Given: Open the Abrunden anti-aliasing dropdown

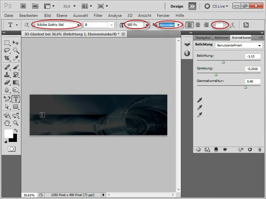Looking at the screenshot, I should [x=179, y=25].
